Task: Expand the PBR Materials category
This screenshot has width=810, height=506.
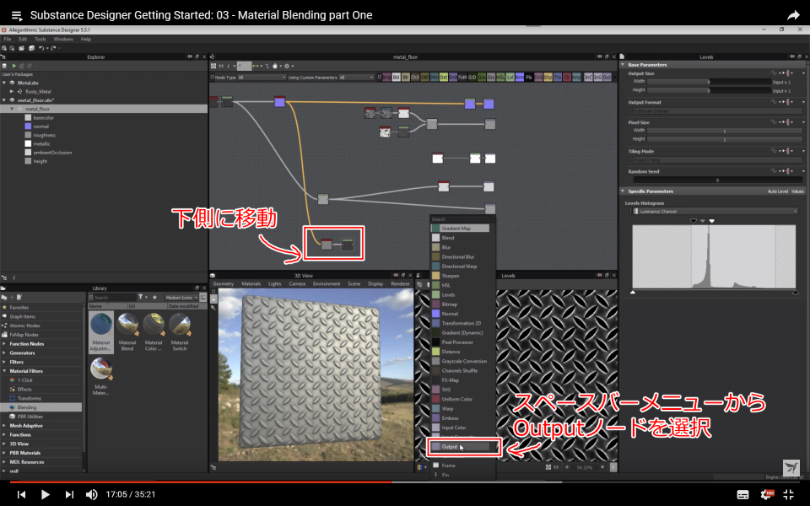Action: click(4, 453)
